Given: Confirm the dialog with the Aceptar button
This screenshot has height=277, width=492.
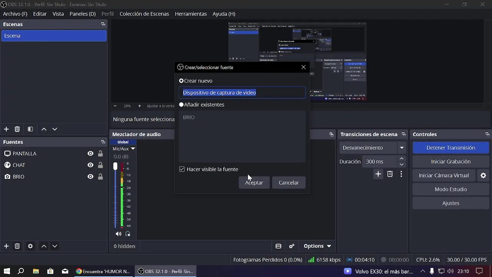Looking at the screenshot, I should tap(254, 183).
